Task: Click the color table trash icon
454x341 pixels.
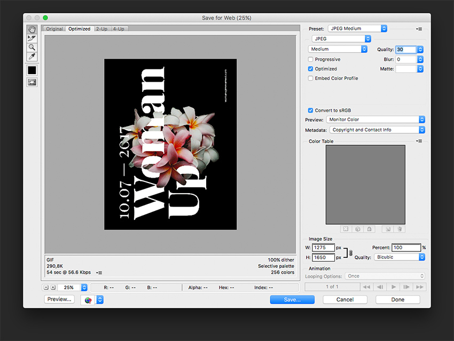Action: 400,229
